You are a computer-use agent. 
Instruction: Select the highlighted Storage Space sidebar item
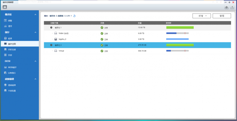point(20,44)
